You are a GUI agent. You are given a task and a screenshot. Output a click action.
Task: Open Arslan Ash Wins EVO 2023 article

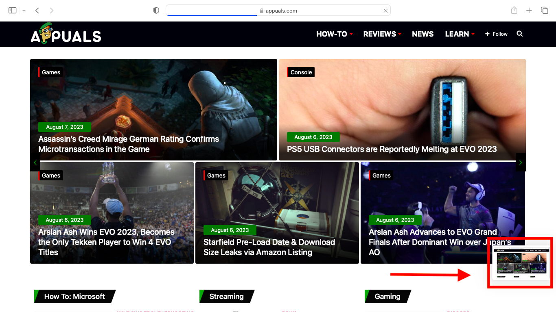pyautogui.click(x=106, y=242)
